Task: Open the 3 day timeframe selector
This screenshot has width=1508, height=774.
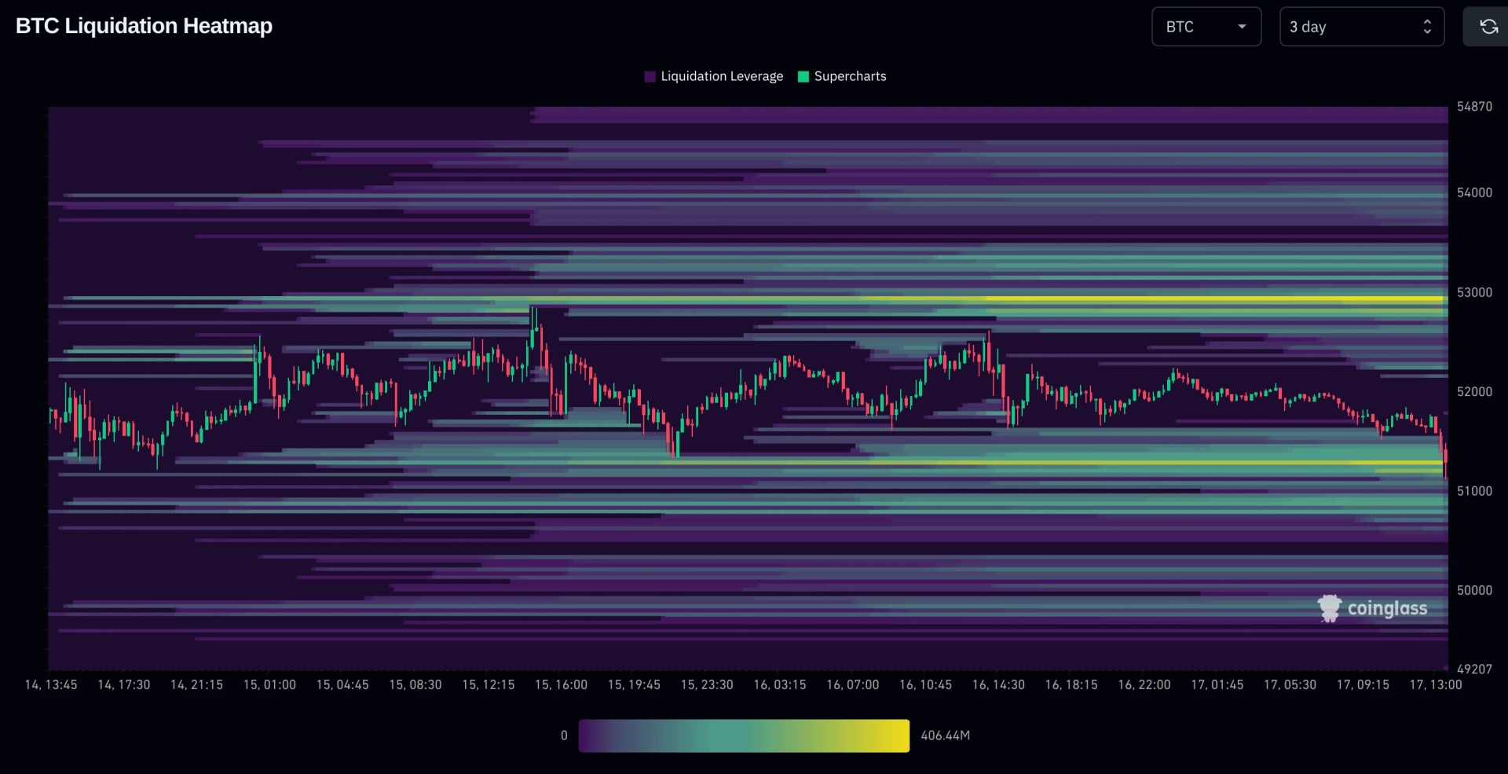Action: [1362, 27]
